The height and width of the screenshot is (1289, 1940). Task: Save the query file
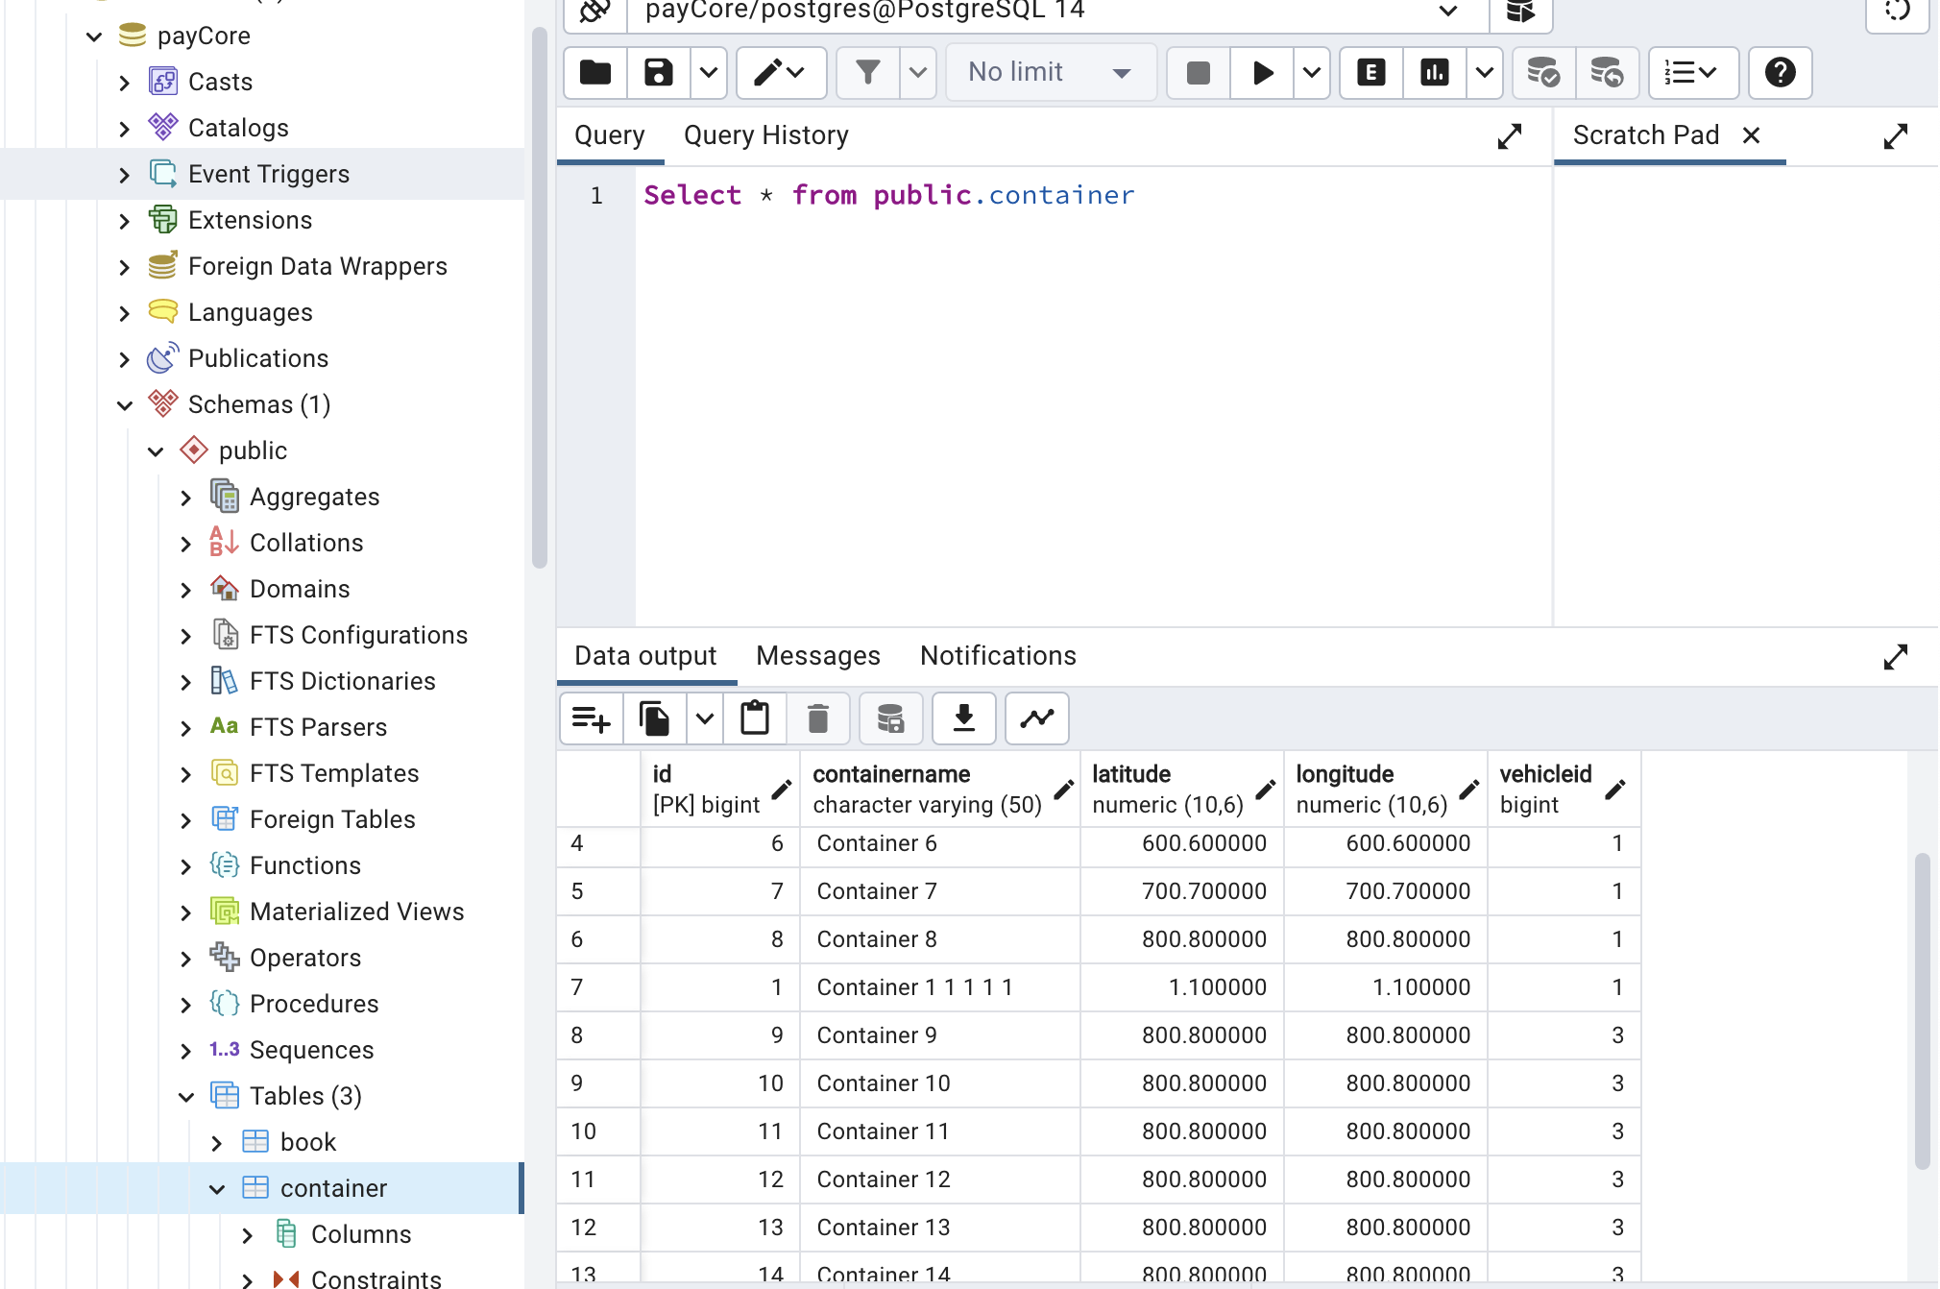tap(657, 72)
